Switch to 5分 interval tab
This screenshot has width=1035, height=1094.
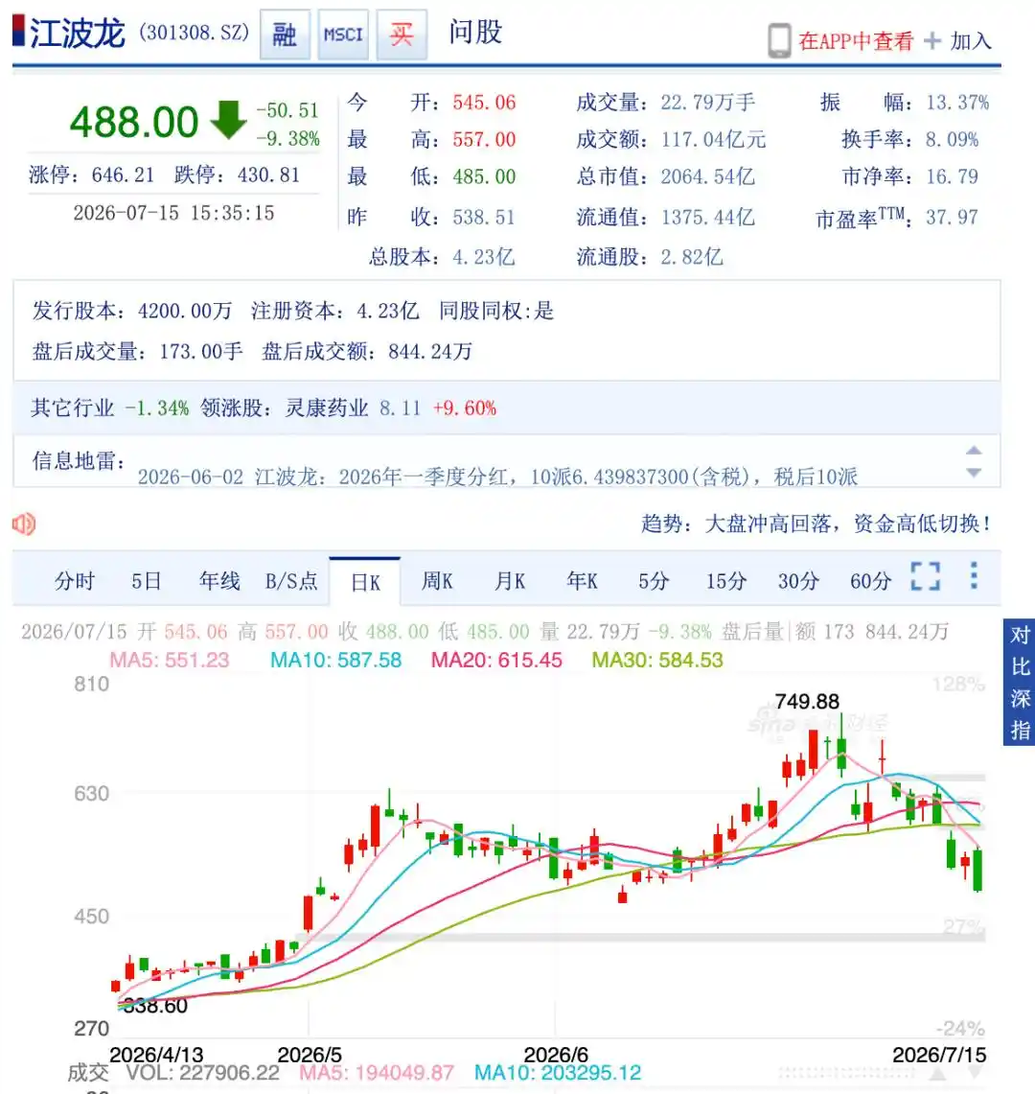[655, 580]
